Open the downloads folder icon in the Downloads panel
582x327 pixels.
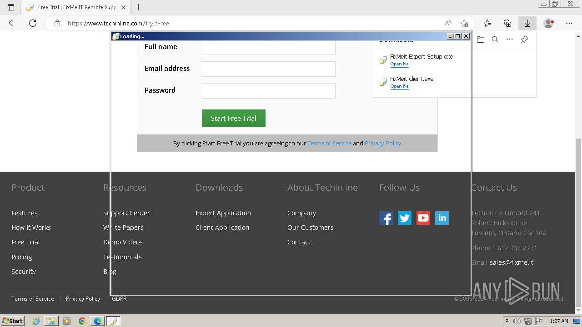click(x=481, y=40)
